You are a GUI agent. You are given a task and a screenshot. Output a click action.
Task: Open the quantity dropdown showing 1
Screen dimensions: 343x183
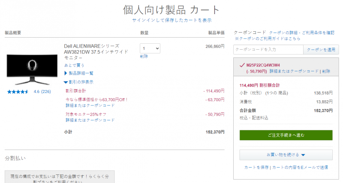tap(150, 48)
